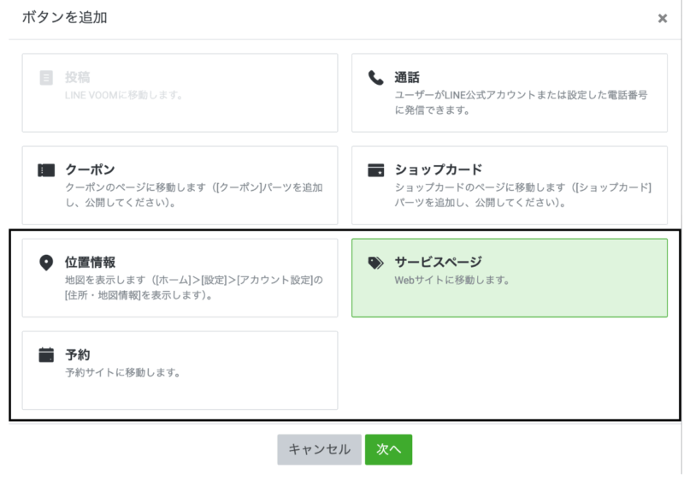684x480 pixels.
Task: Click the ボタンを追加 dialog title
Action: click(65, 17)
